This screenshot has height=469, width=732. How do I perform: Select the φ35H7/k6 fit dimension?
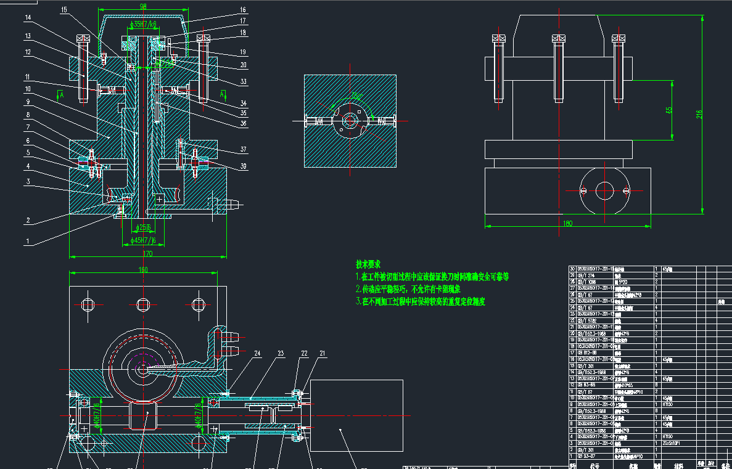point(143,24)
